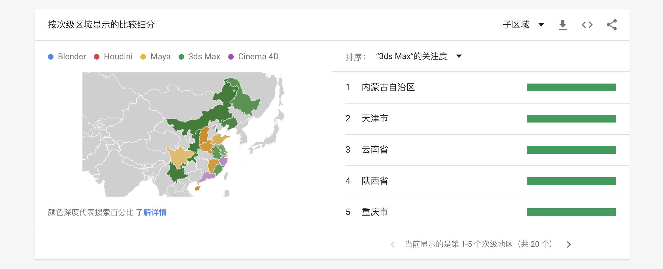Click the 天津市 row label
Screen dimensions: 663x269
[375, 118]
